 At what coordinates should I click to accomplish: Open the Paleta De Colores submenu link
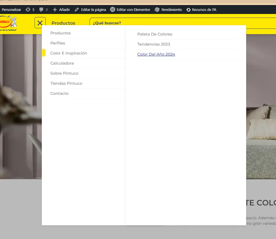(x=155, y=34)
